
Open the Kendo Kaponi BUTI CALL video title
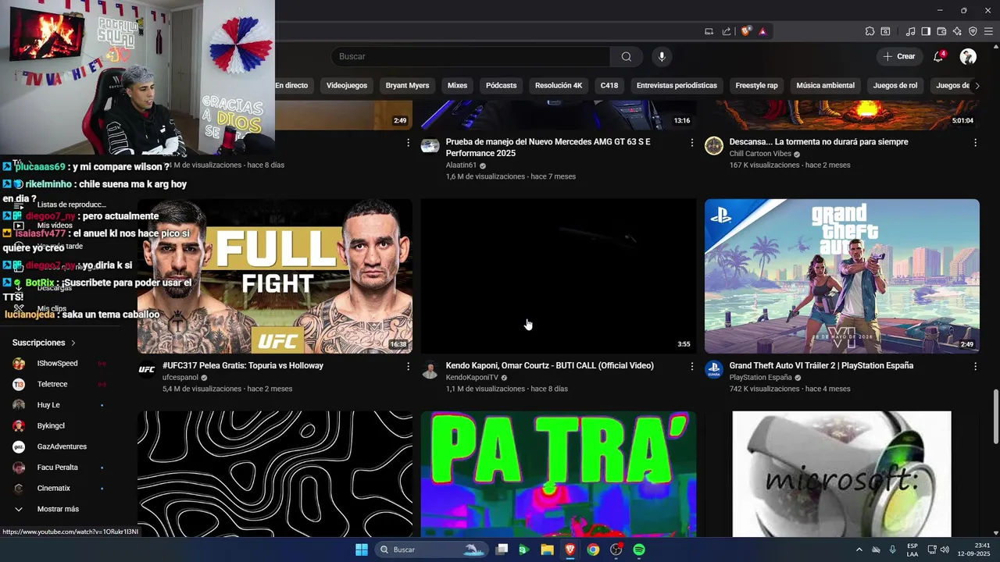pos(549,365)
